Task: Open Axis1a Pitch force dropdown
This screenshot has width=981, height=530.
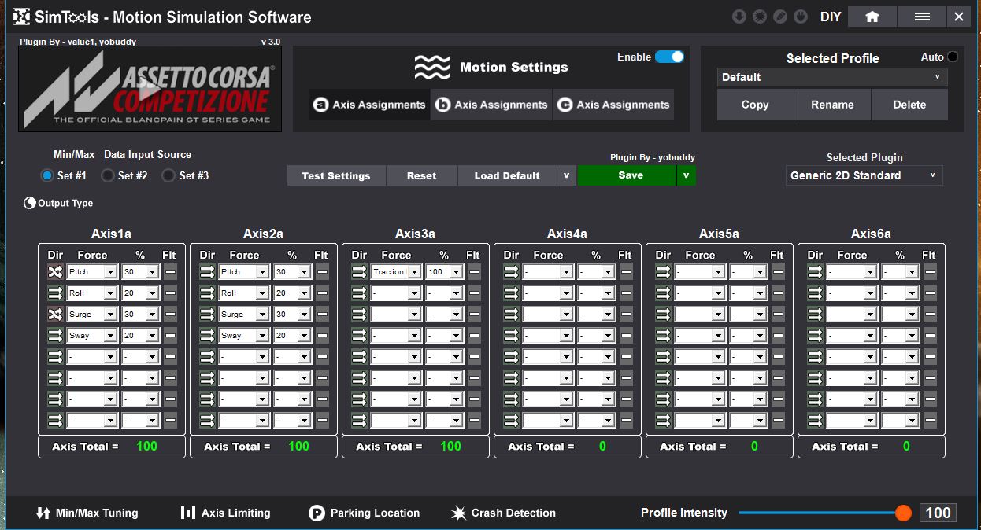Action: click(91, 271)
